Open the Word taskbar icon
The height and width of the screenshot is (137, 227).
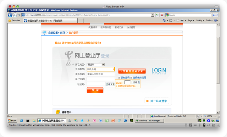click(x=101, y=120)
